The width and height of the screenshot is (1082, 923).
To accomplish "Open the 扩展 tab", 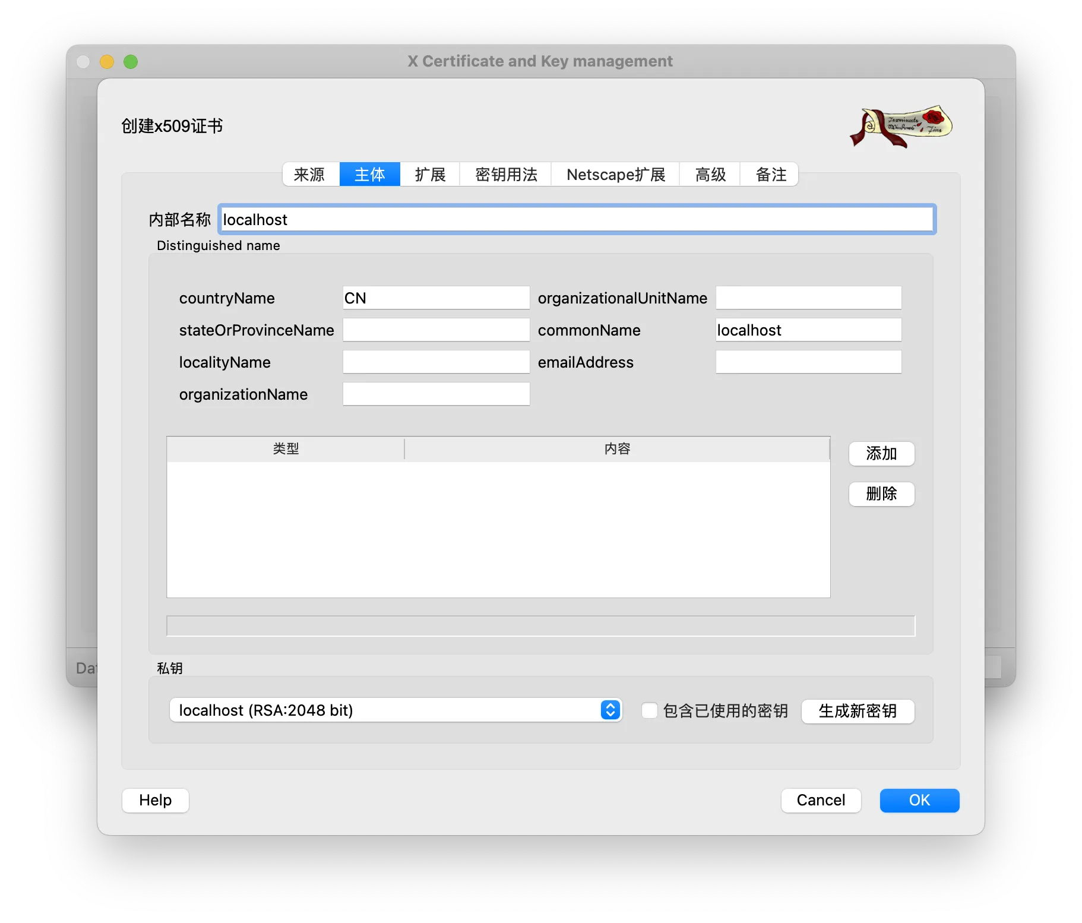I will coord(430,175).
